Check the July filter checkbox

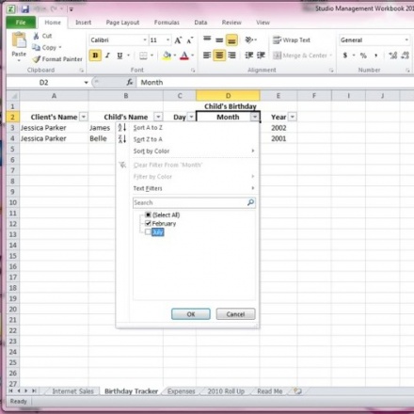148,231
